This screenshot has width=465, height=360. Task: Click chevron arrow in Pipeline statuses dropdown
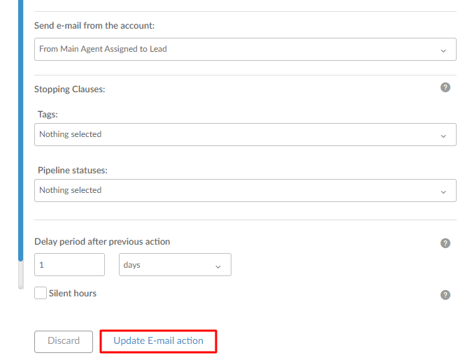443,192
